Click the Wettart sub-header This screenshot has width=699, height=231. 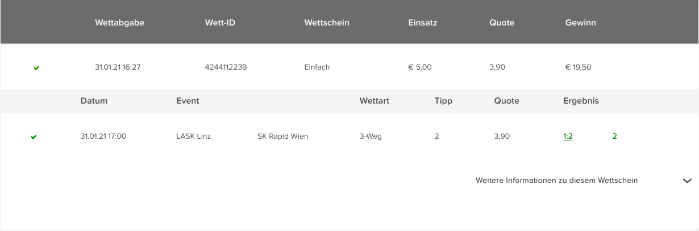pyautogui.click(x=375, y=101)
